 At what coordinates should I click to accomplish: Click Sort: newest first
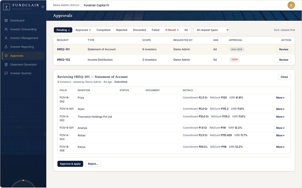pos(284,30)
